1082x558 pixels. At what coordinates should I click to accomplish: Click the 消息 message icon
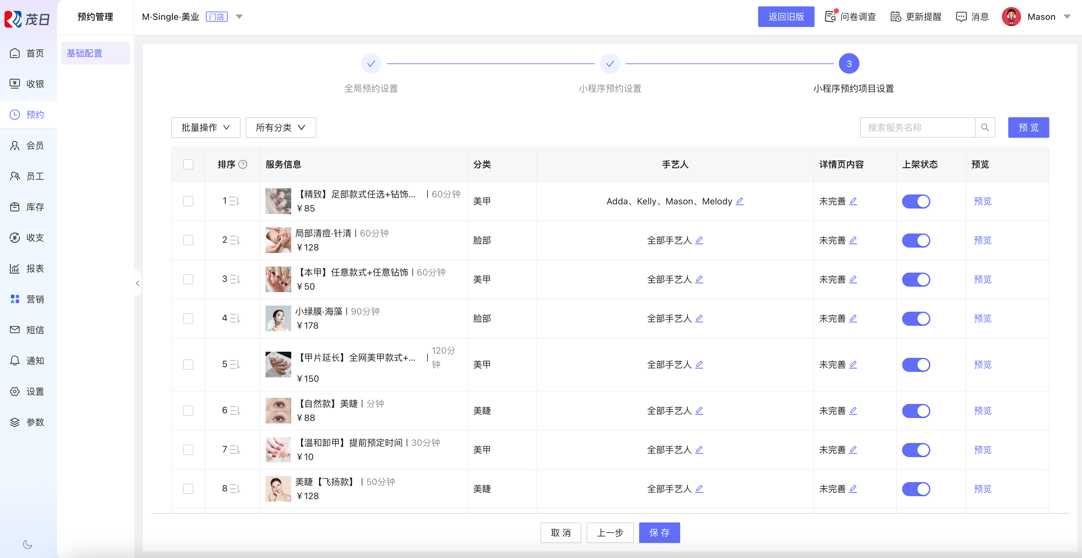point(961,17)
